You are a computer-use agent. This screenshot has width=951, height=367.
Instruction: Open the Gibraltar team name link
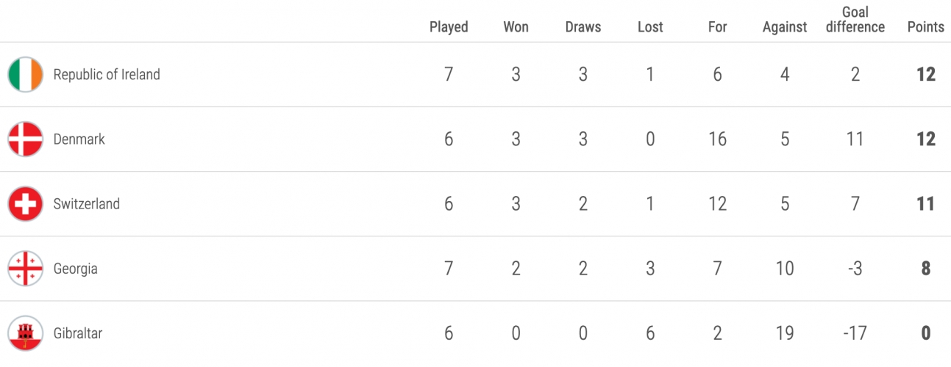[x=78, y=333]
